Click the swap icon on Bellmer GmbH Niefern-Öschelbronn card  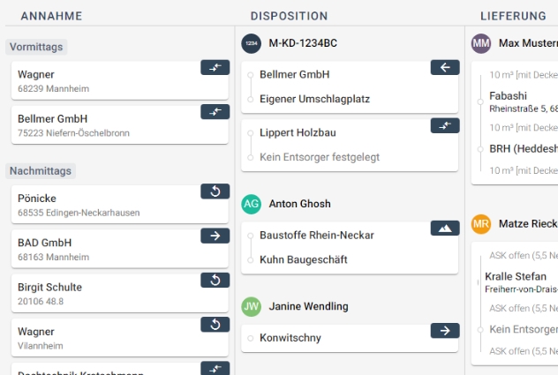tap(215, 111)
